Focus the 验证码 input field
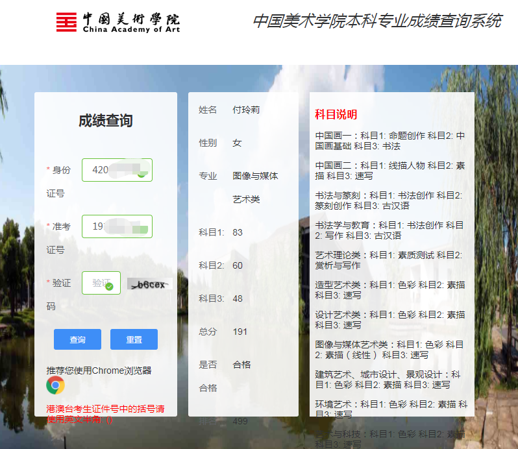518x449 pixels. [101, 283]
